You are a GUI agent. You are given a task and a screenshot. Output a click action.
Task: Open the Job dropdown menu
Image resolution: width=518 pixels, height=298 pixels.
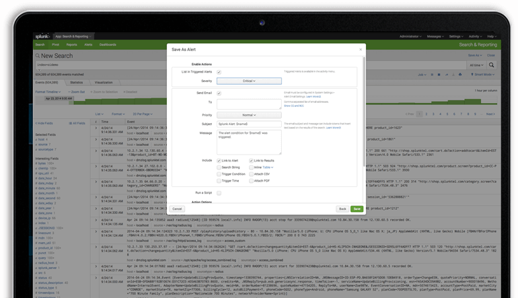coord(422,75)
